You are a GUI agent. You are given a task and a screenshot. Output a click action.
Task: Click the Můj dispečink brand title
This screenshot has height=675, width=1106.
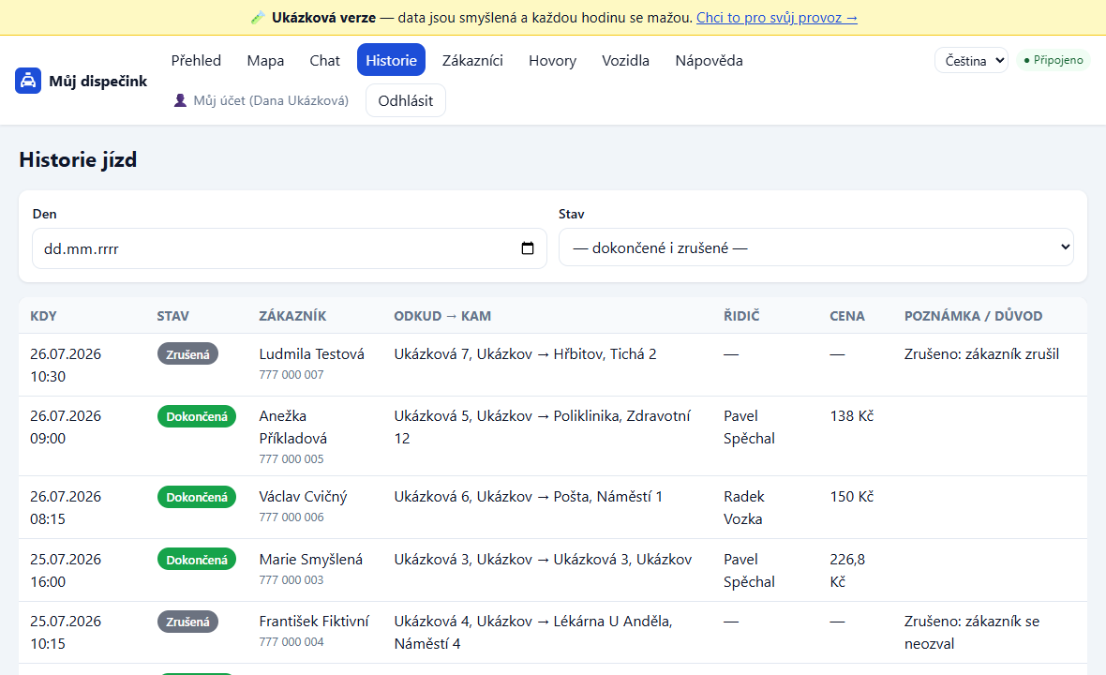[x=98, y=82]
